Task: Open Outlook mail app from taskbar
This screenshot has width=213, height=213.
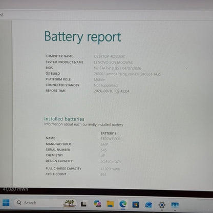Action: pos(148,204)
